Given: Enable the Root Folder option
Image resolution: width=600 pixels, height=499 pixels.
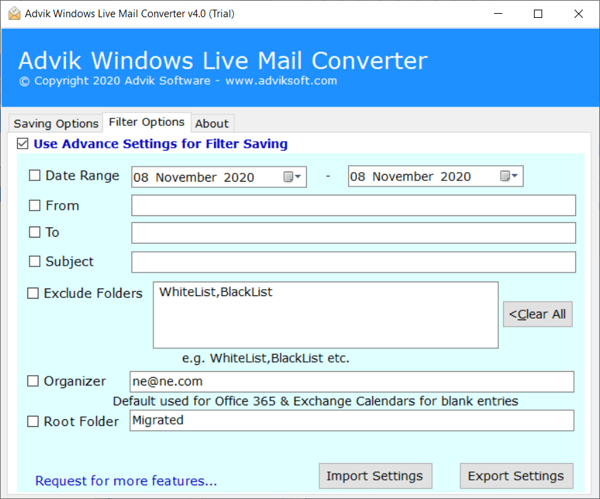Looking at the screenshot, I should 32,421.
